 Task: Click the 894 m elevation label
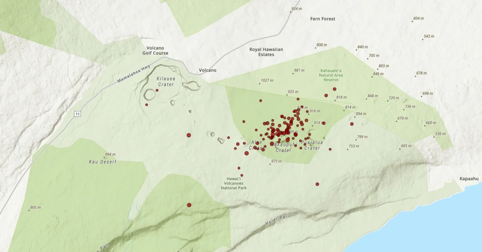click(x=361, y=114)
